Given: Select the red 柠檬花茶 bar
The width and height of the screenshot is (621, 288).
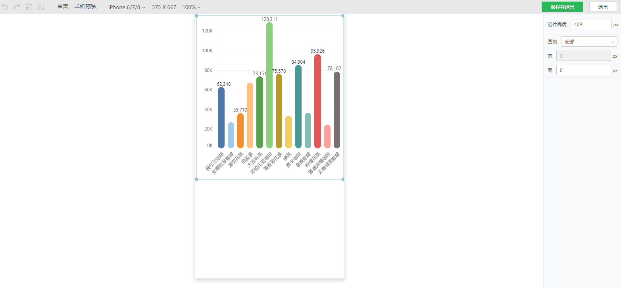Looking at the screenshot, I should point(317,101).
